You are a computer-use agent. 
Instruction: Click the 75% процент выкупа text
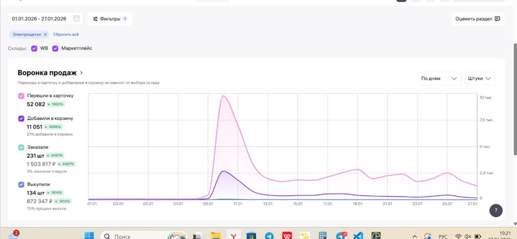click(46, 208)
